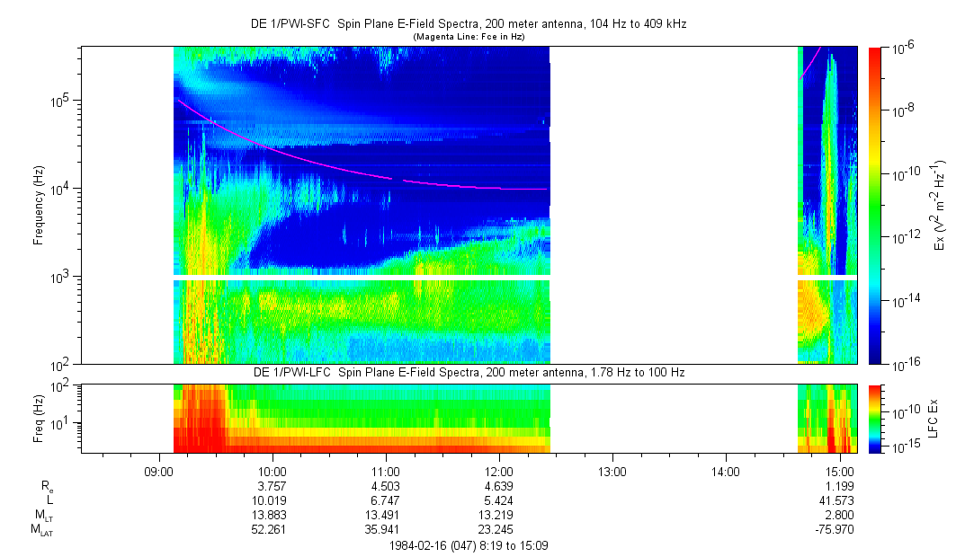This screenshot has height=557, width=974.
Task: Click the 14:00 time axis tick
Action: (x=726, y=470)
